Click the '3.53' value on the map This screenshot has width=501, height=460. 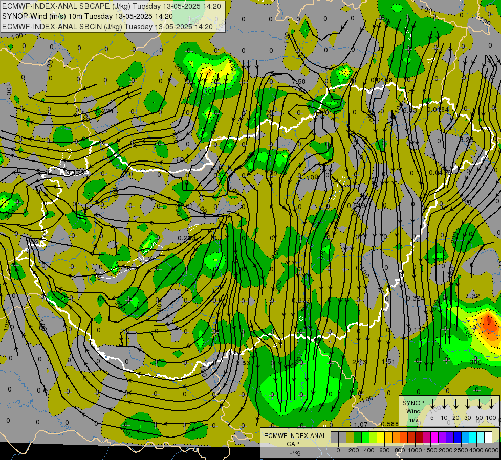click(243, 363)
